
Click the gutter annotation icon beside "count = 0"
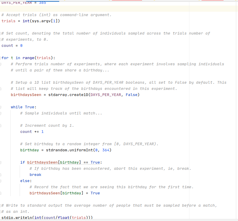(1, 45)
